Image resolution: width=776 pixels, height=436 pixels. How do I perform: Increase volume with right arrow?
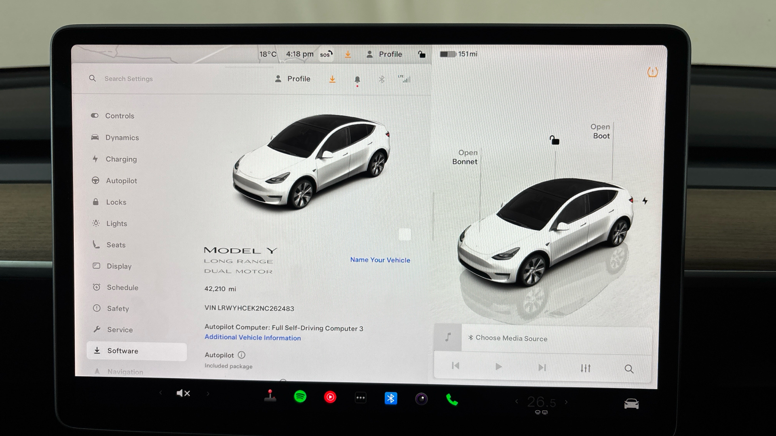pos(208,394)
